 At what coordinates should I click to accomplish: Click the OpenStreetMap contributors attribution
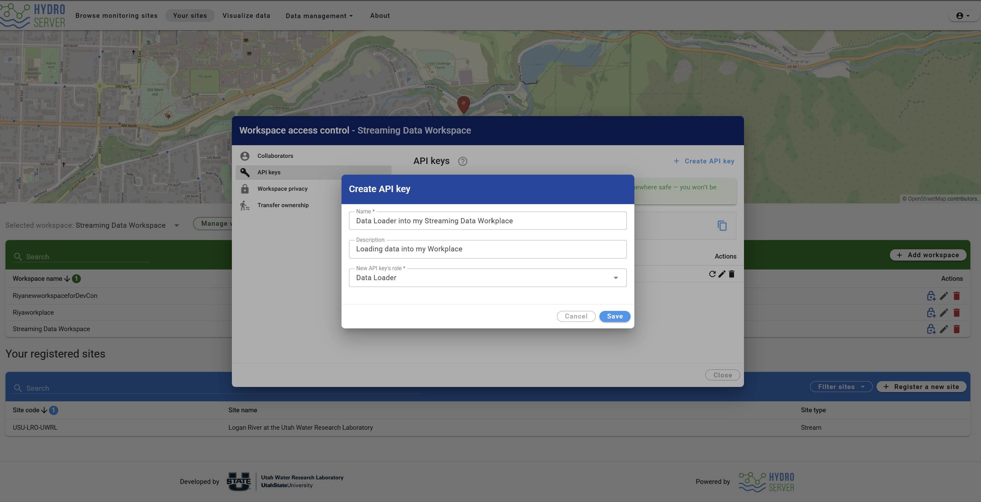pyautogui.click(x=940, y=199)
